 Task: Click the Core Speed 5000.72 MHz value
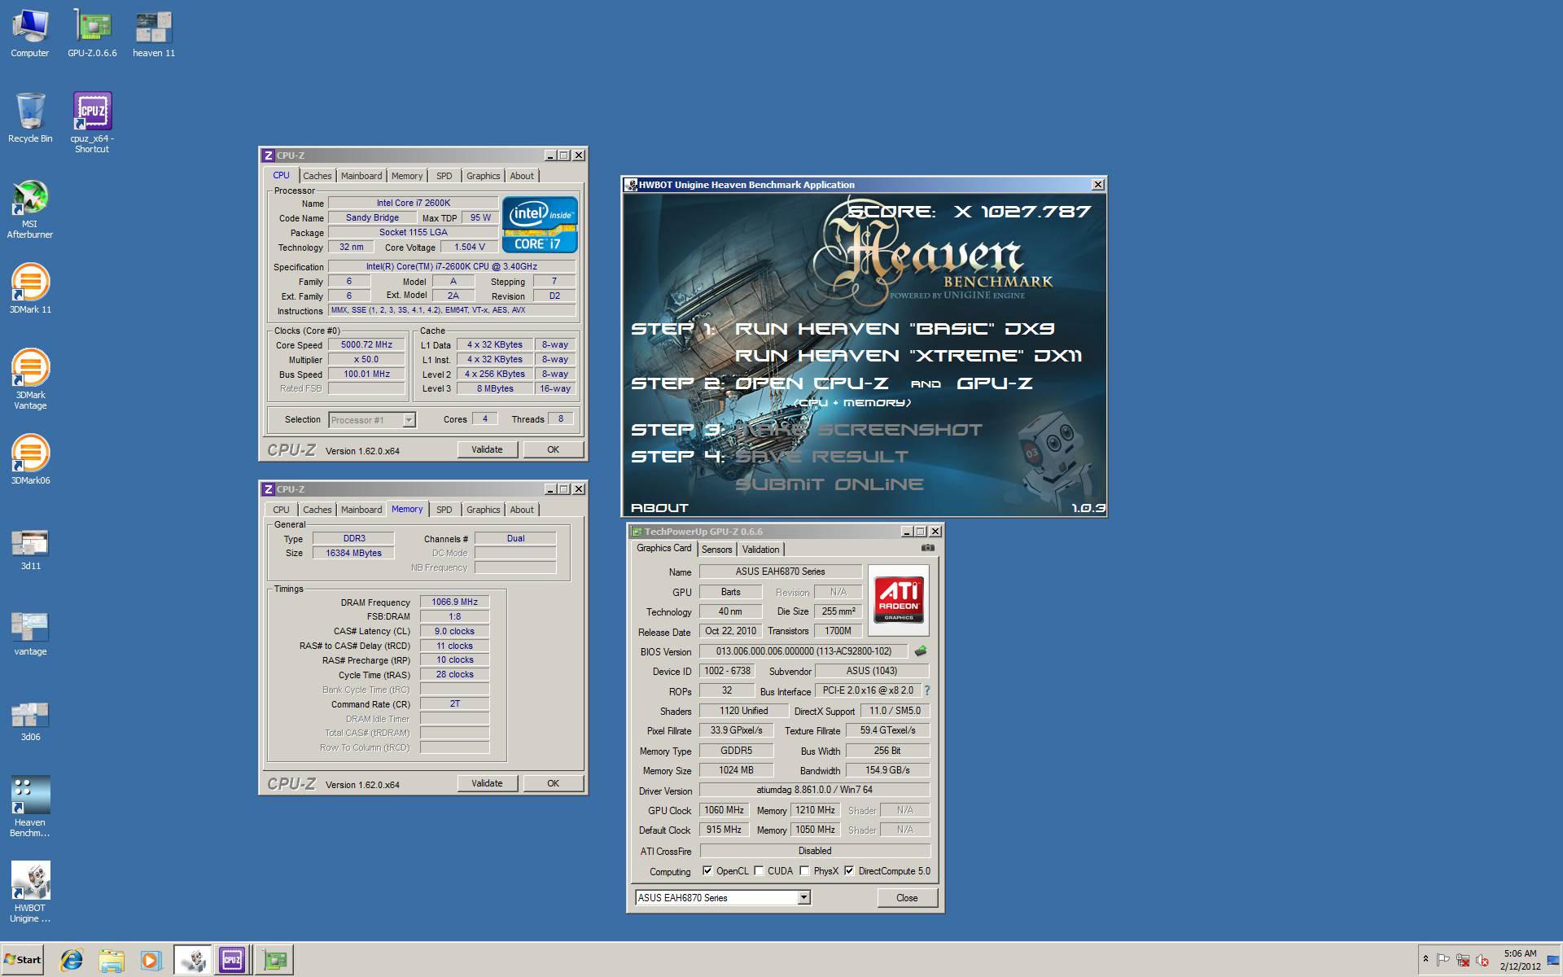point(366,344)
